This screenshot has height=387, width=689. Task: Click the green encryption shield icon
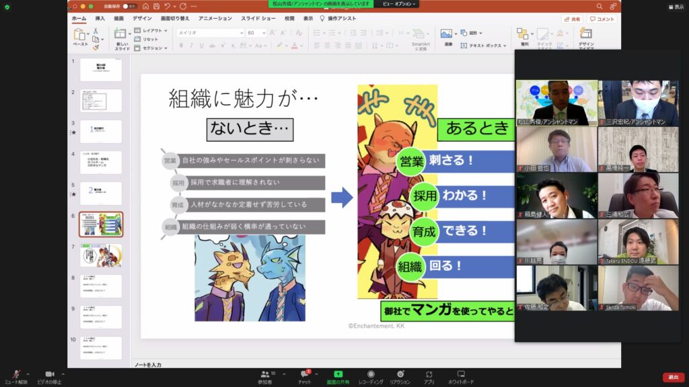(7, 7)
